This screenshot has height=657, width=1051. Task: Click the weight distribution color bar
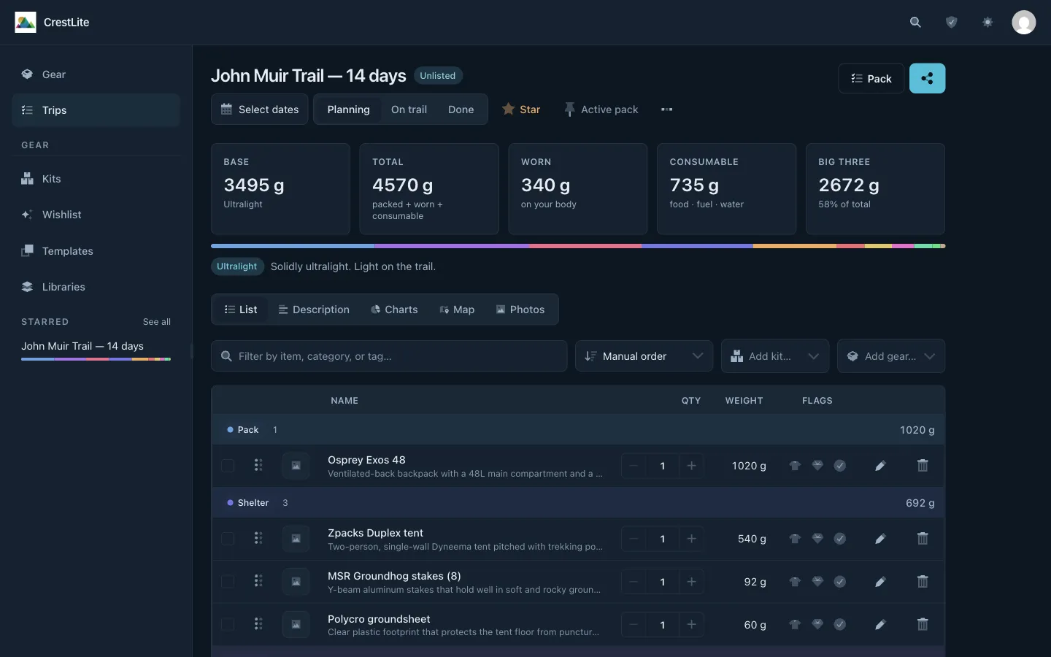tap(578, 246)
